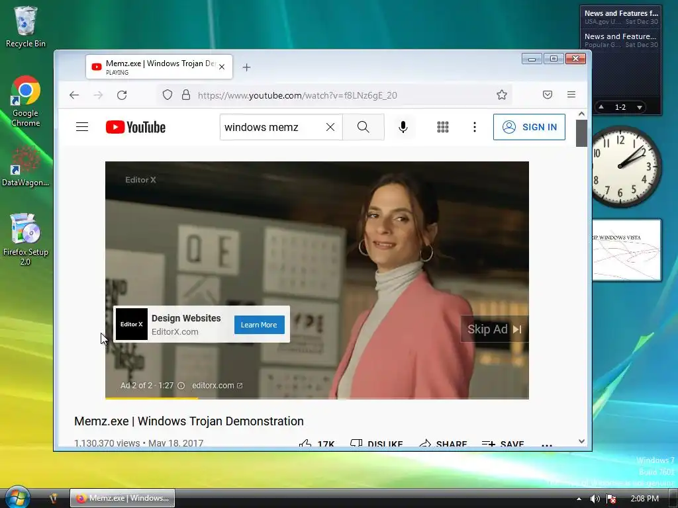
Task: Click the Show desktop button
Action: (673, 499)
